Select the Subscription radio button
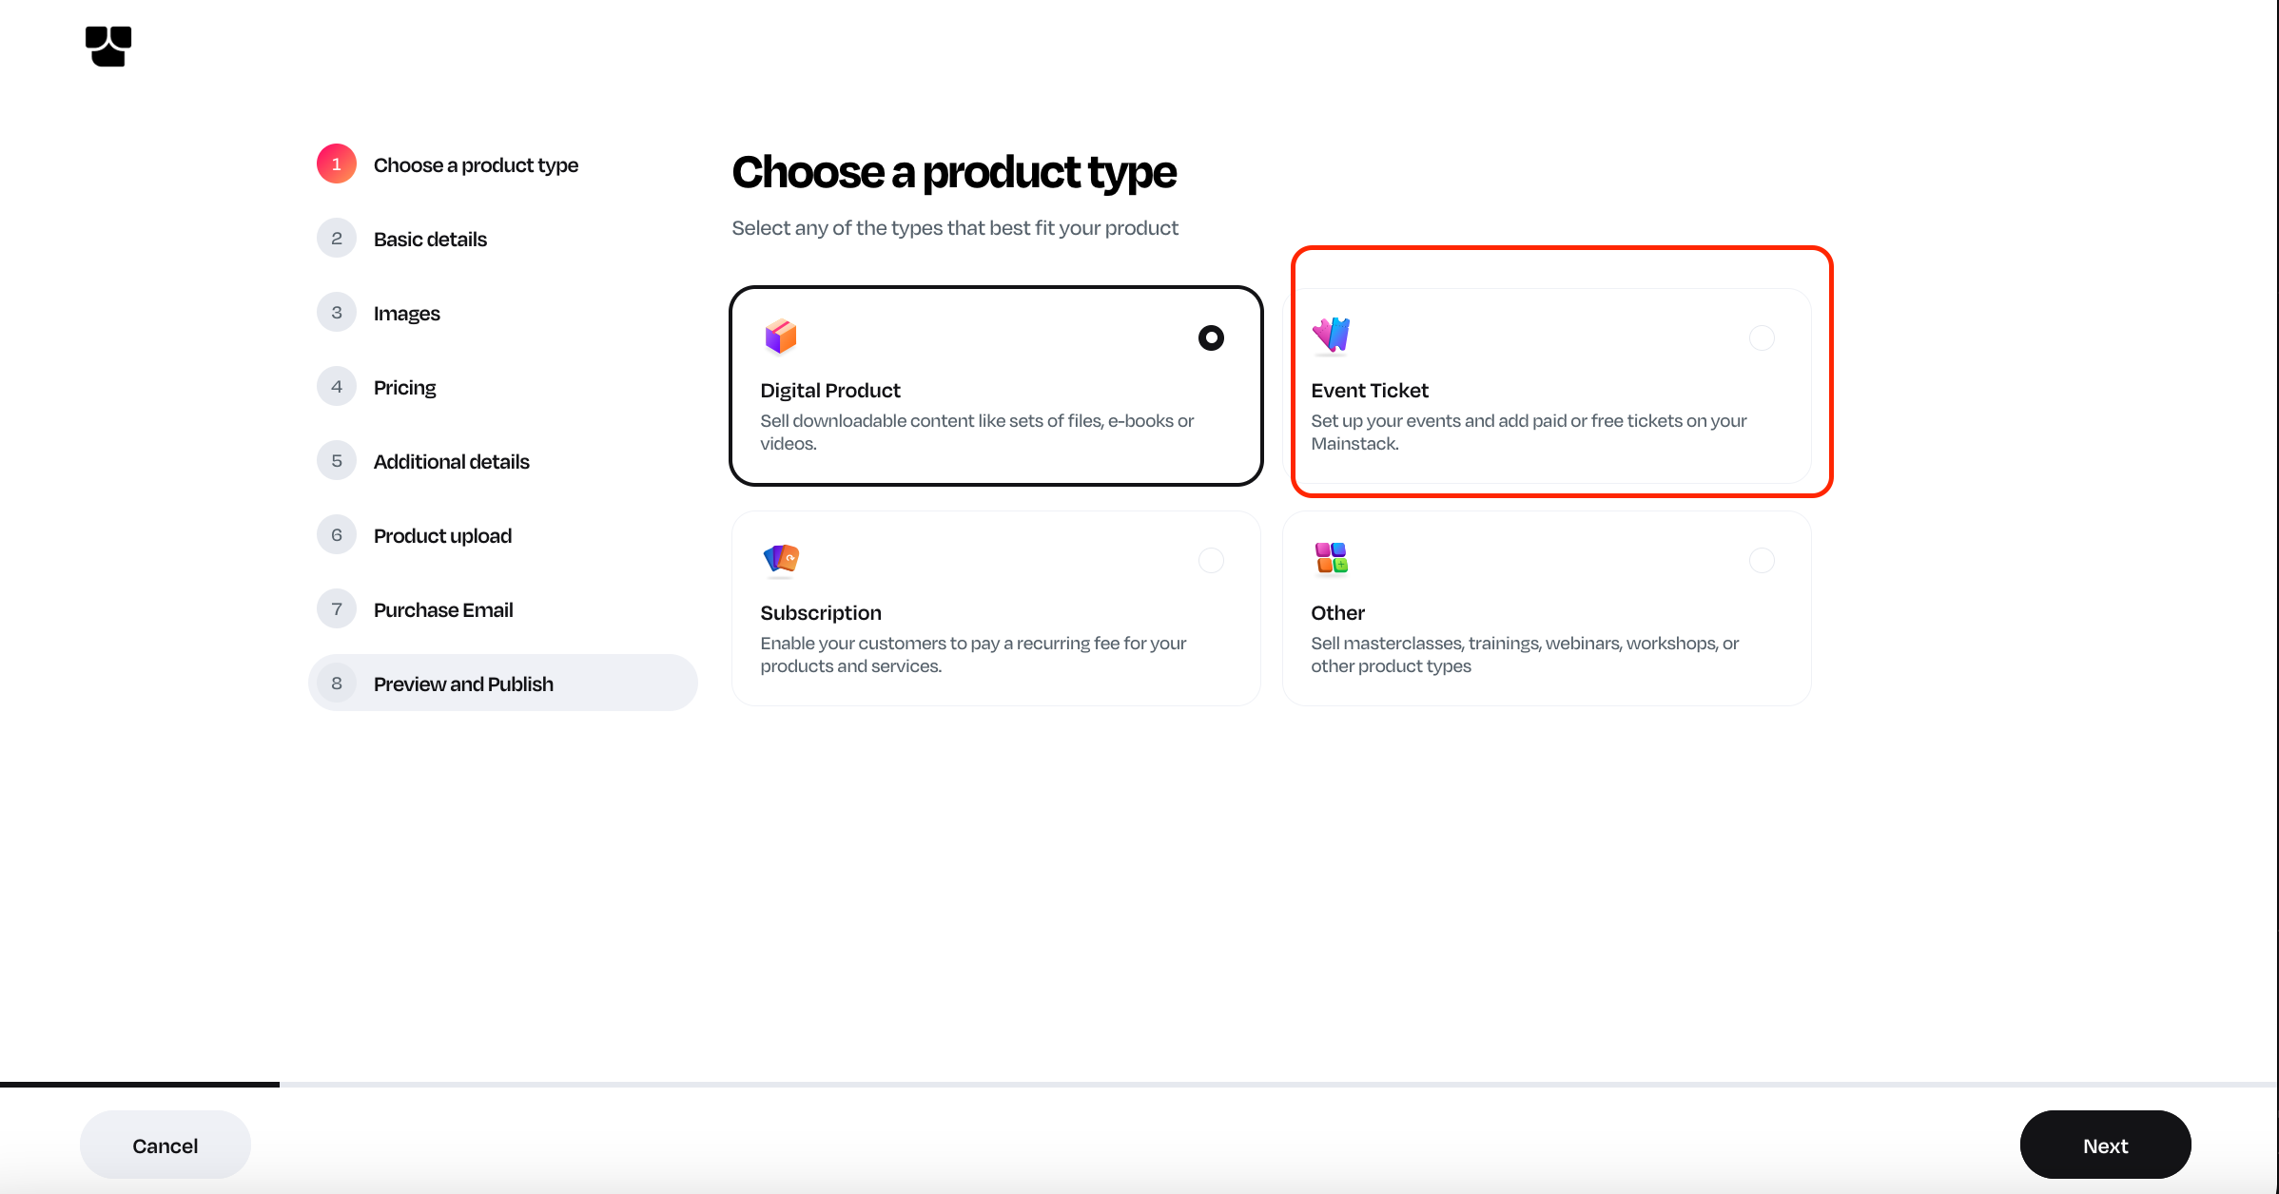 tap(1211, 560)
